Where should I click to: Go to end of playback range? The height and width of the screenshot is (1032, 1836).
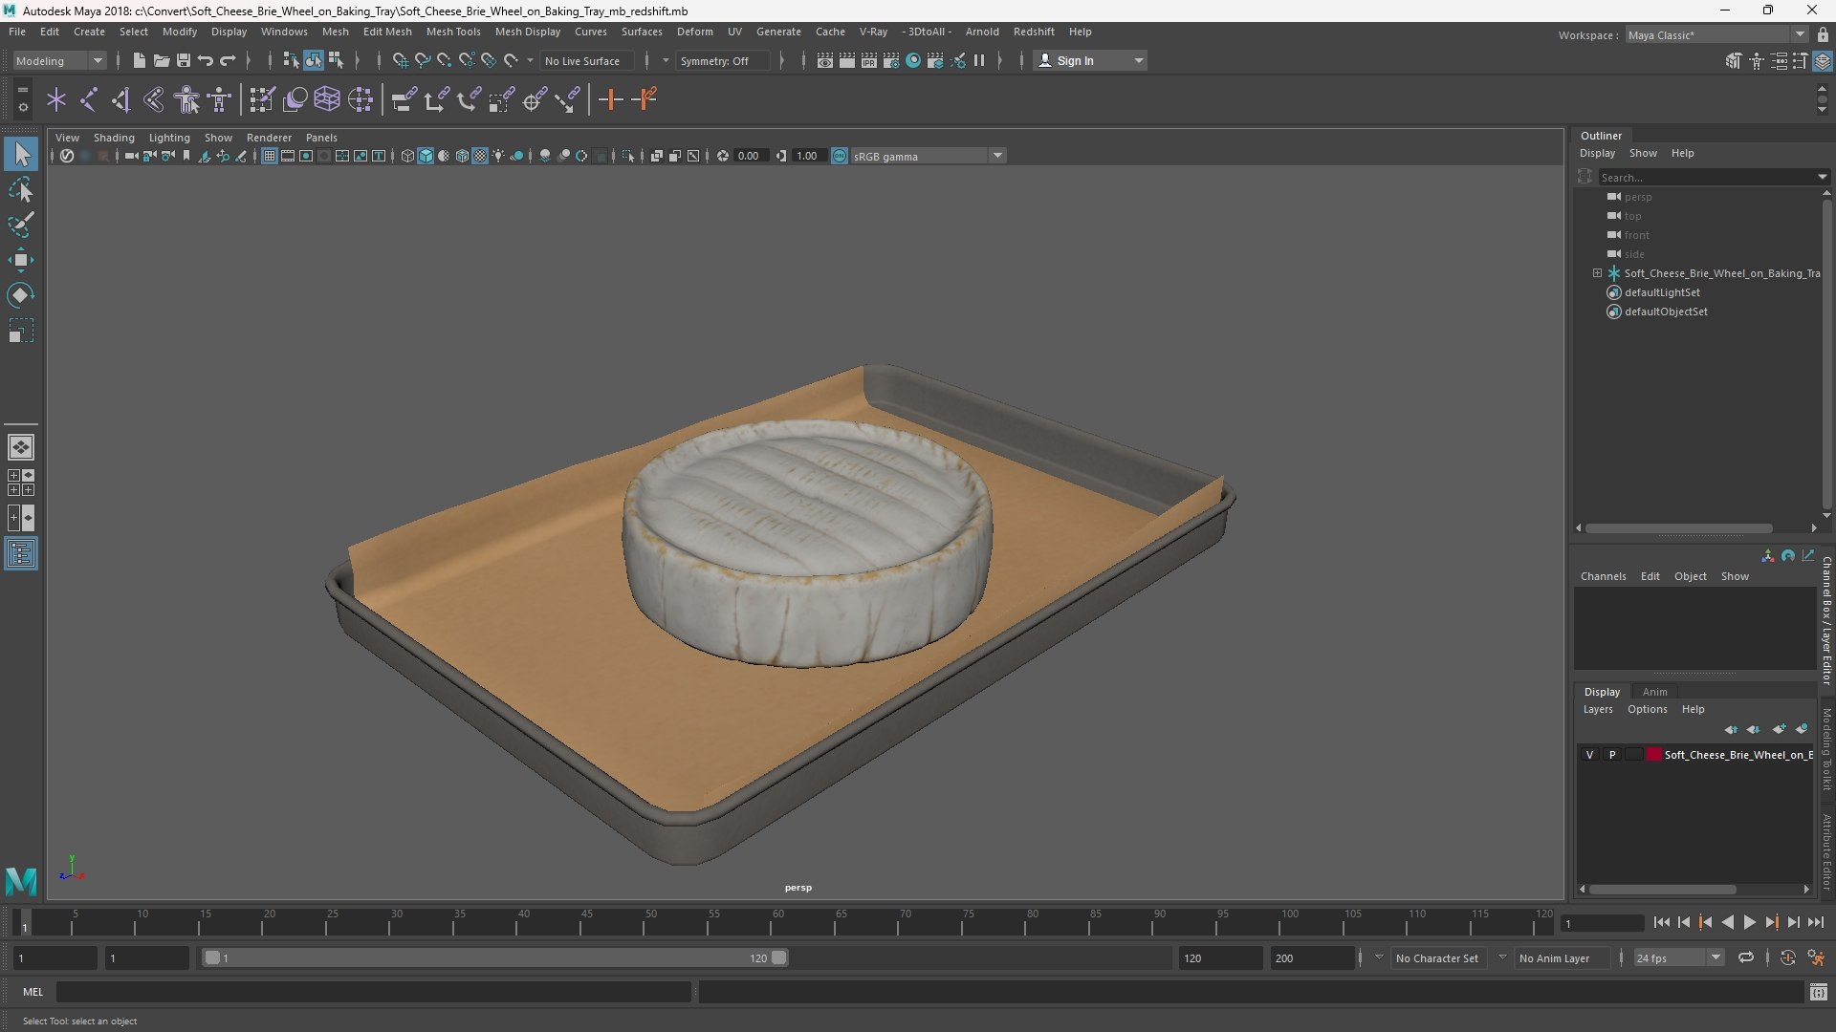[1815, 922]
